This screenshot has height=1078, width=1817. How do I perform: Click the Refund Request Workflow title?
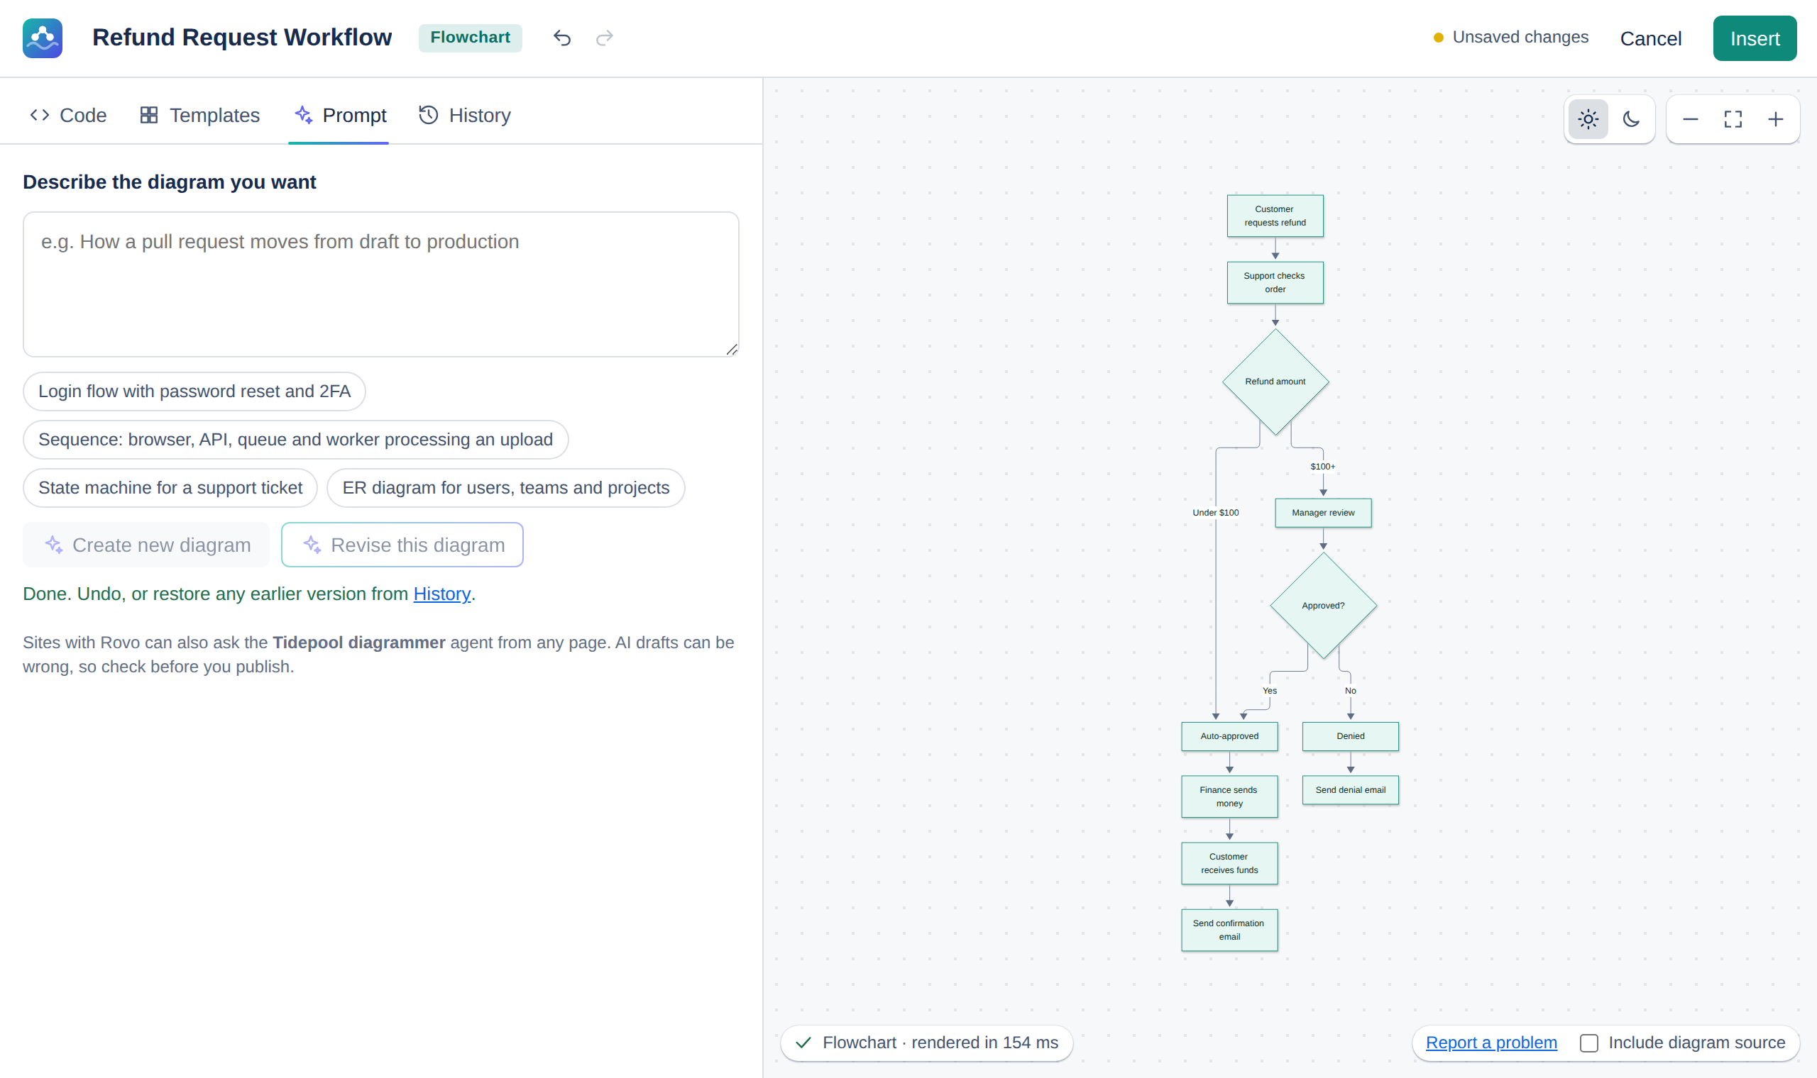242,37
